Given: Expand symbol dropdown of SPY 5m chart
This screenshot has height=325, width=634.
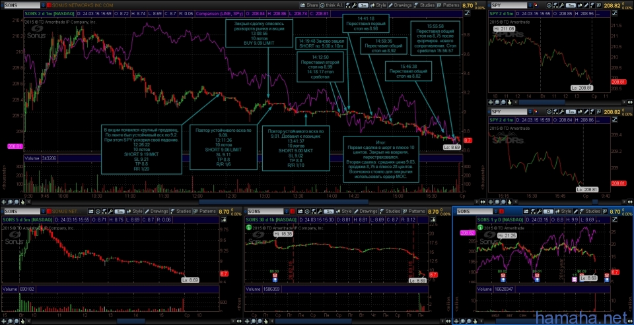Looking at the screenshot, I should point(530,5).
